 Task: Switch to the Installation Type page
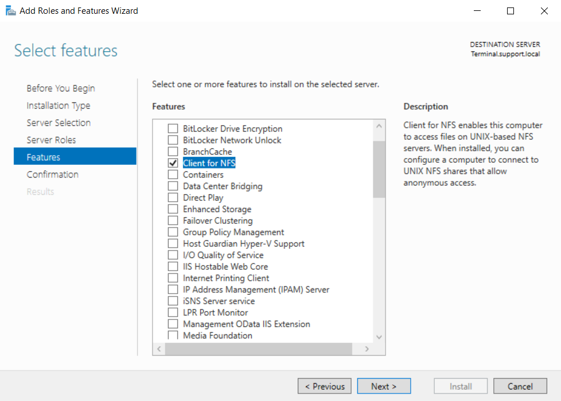coord(58,106)
